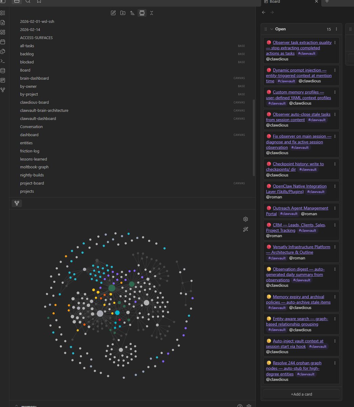Screen dimensions: 354x407
Task: Open menu for CRM Leads card
Action: click(x=335, y=225)
